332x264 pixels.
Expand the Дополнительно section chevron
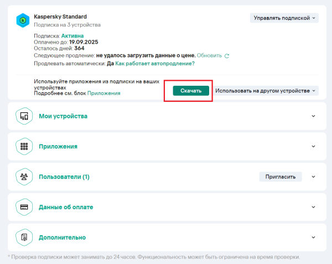(313, 237)
